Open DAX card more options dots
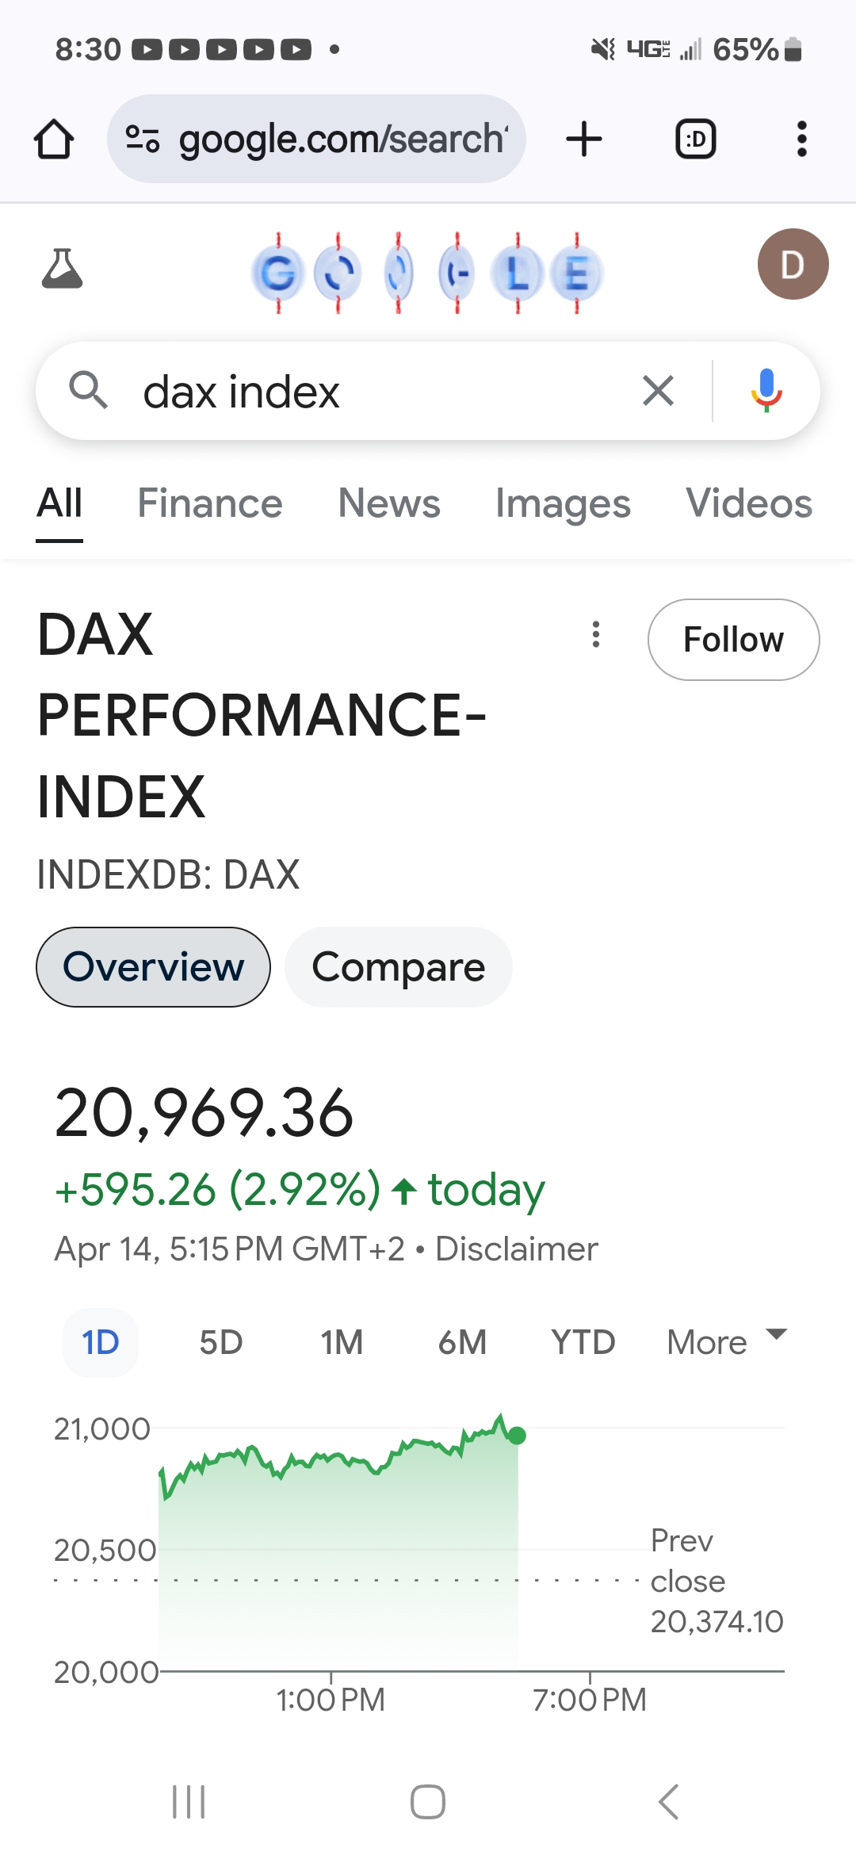This screenshot has width=856, height=1855. click(x=596, y=634)
